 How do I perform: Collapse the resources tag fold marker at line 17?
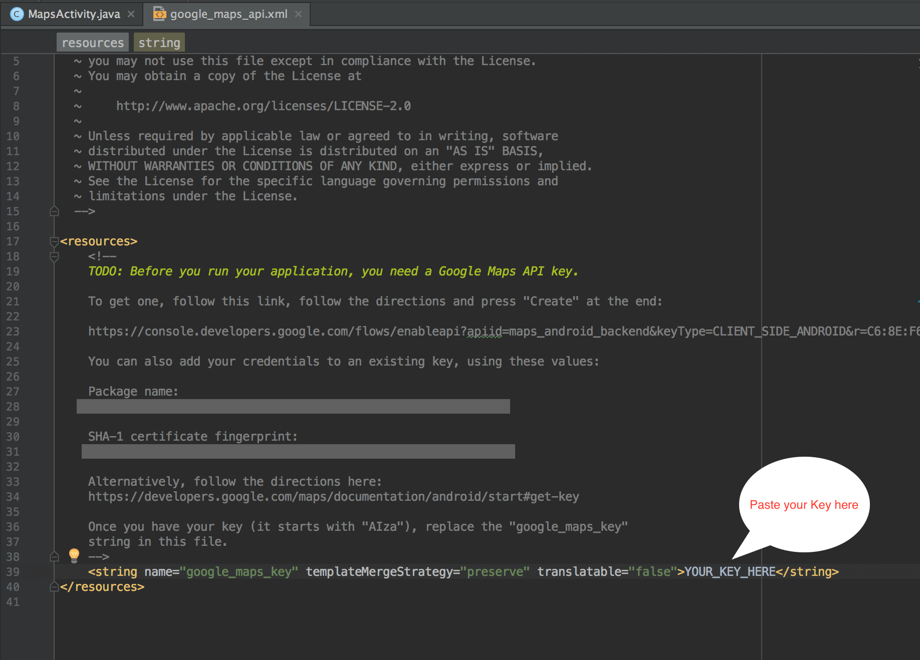pyautogui.click(x=54, y=242)
